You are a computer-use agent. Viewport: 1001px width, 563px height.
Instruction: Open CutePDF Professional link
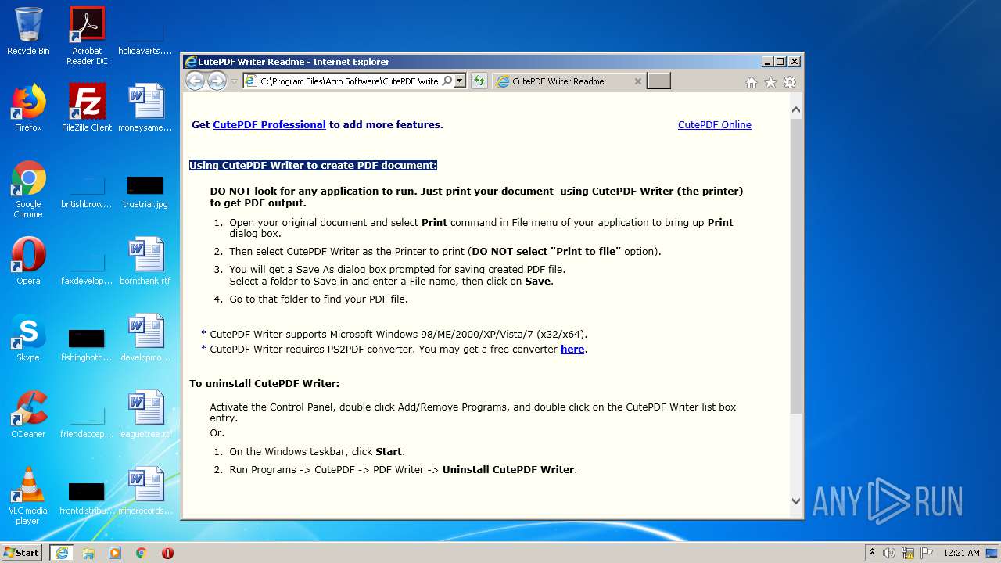click(x=269, y=124)
